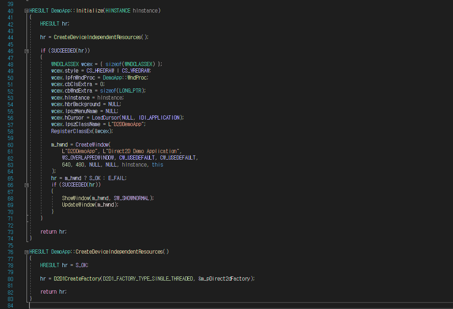Click line number 75 in the gutter
This screenshot has height=309, width=453.
(x=10, y=246)
